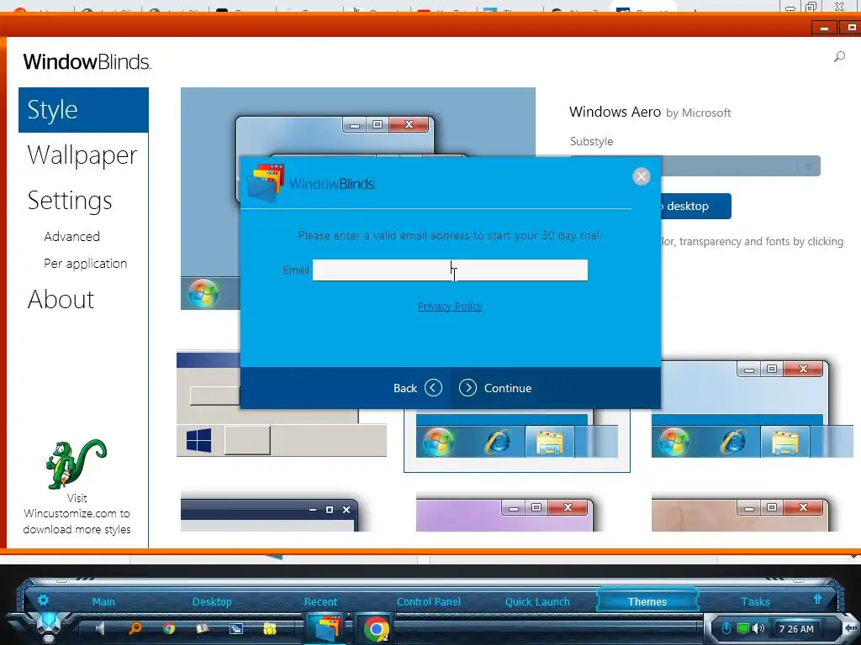Viewport: 861px width, 645px height.
Task: Open the volume tray icon
Action: click(759, 628)
